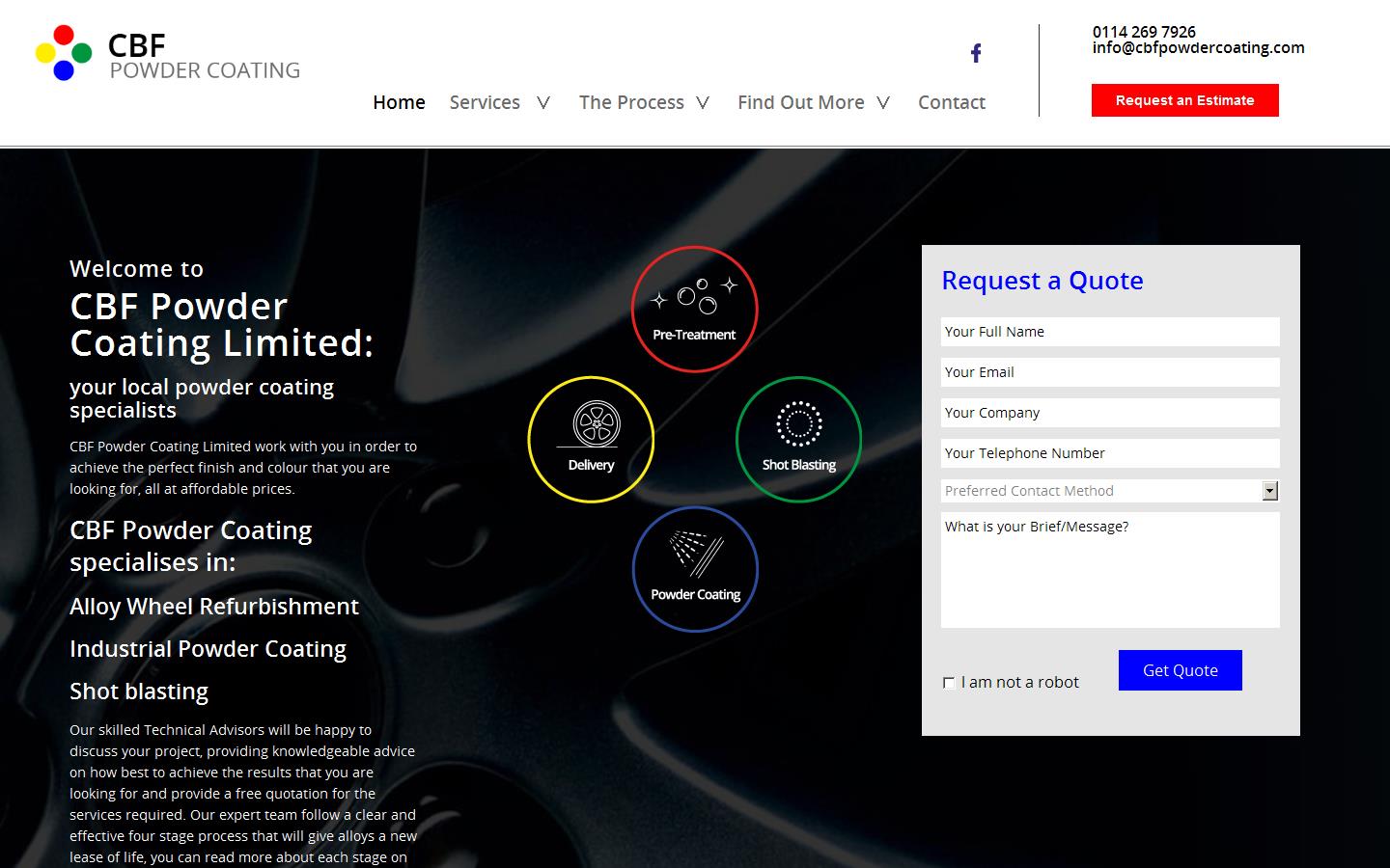Click the Request an Estimate button

click(1184, 99)
